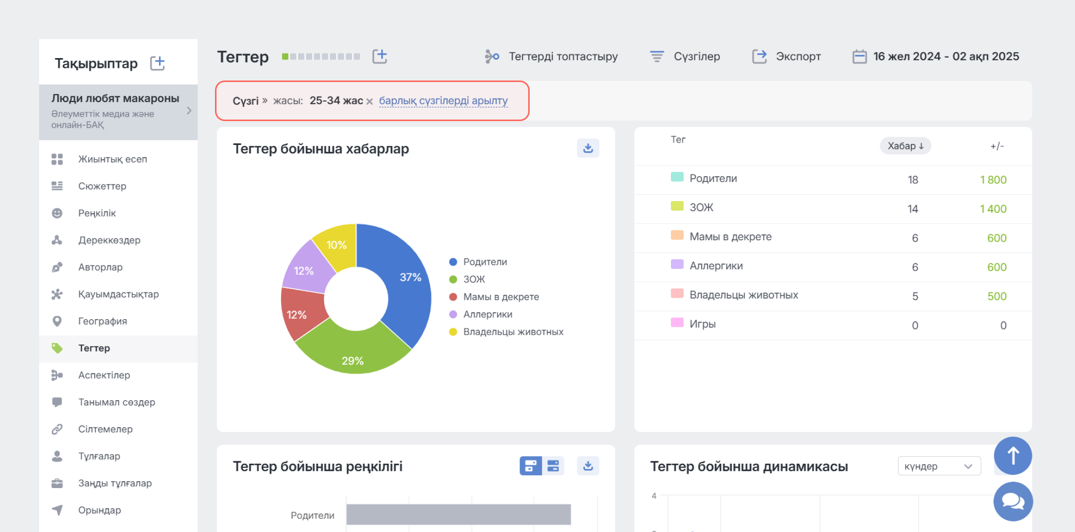Open Сюжеттер menu item
The width and height of the screenshot is (1075, 532).
click(118, 186)
